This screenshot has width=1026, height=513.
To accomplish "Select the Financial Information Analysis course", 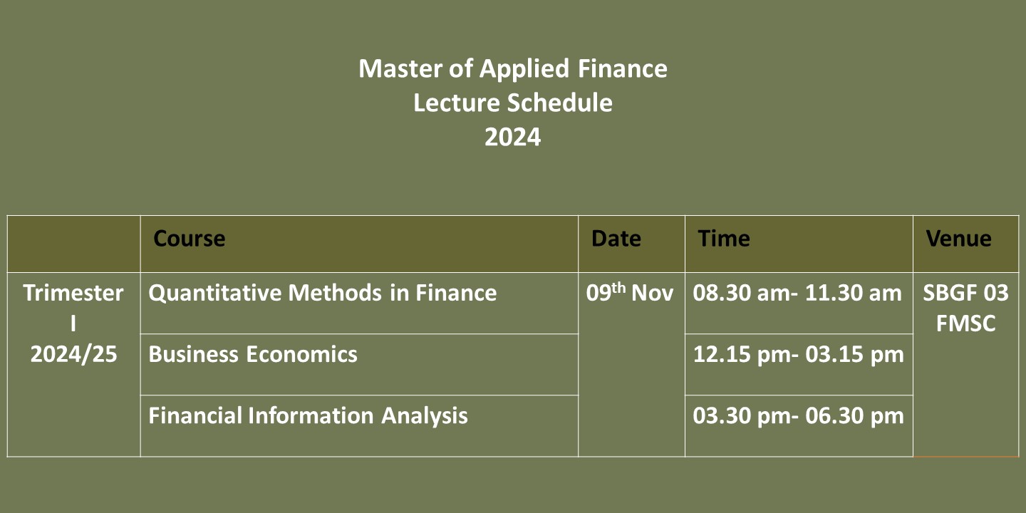I will point(308,415).
